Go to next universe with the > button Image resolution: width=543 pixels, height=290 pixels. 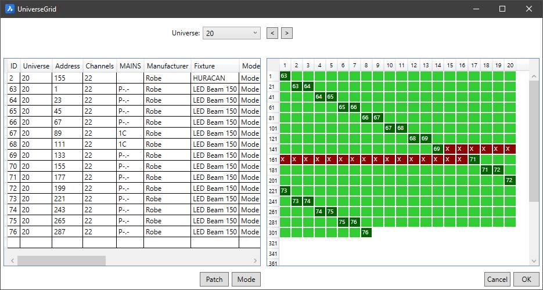pyautogui.click(x=286, y=33)
